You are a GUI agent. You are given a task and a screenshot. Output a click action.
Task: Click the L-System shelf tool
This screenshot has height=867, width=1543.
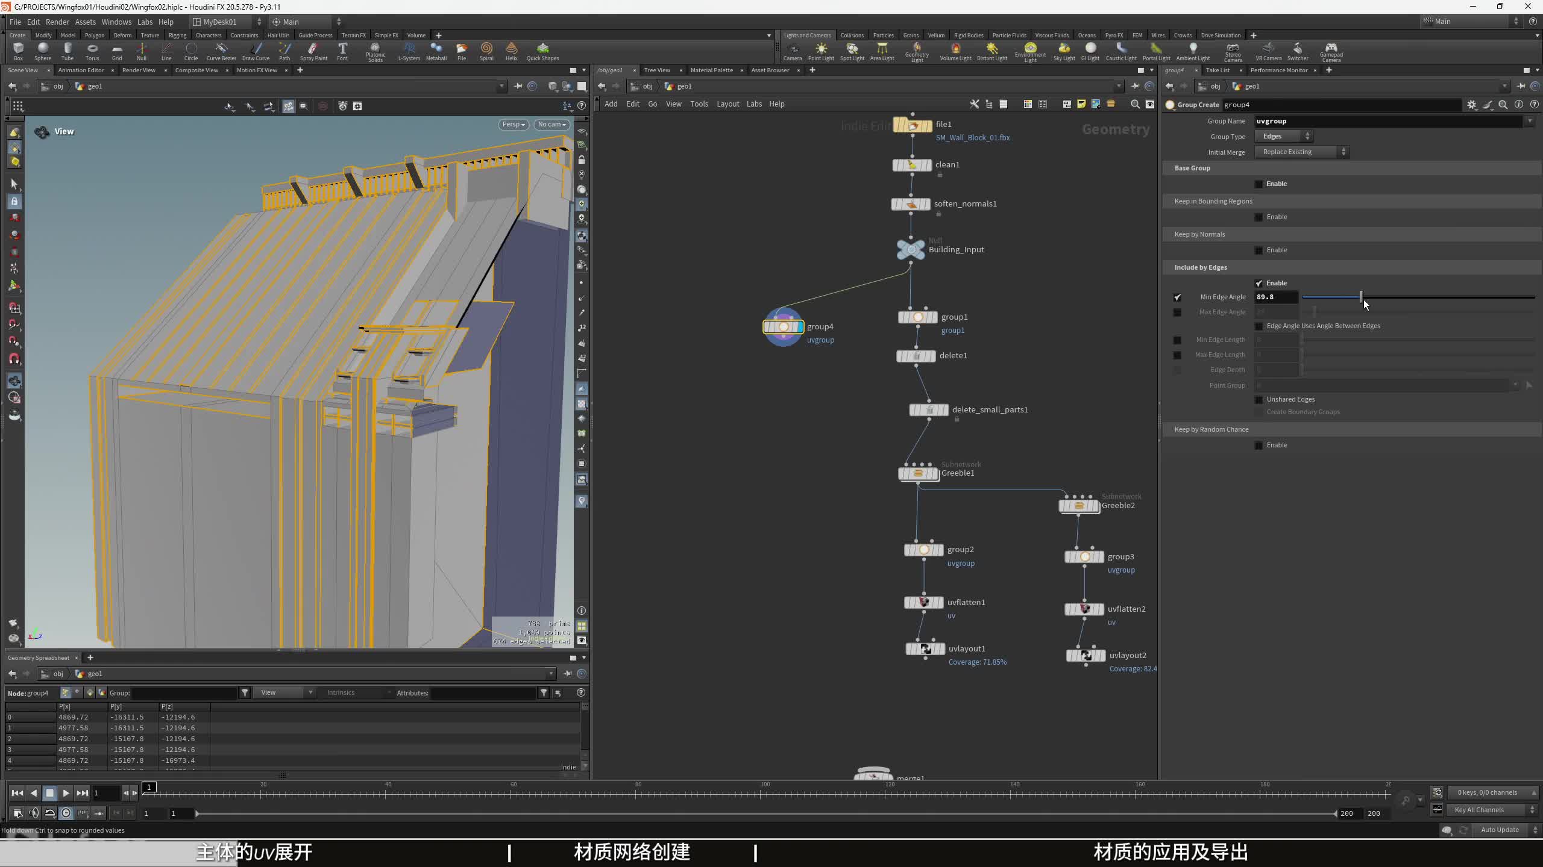[409, 51]
